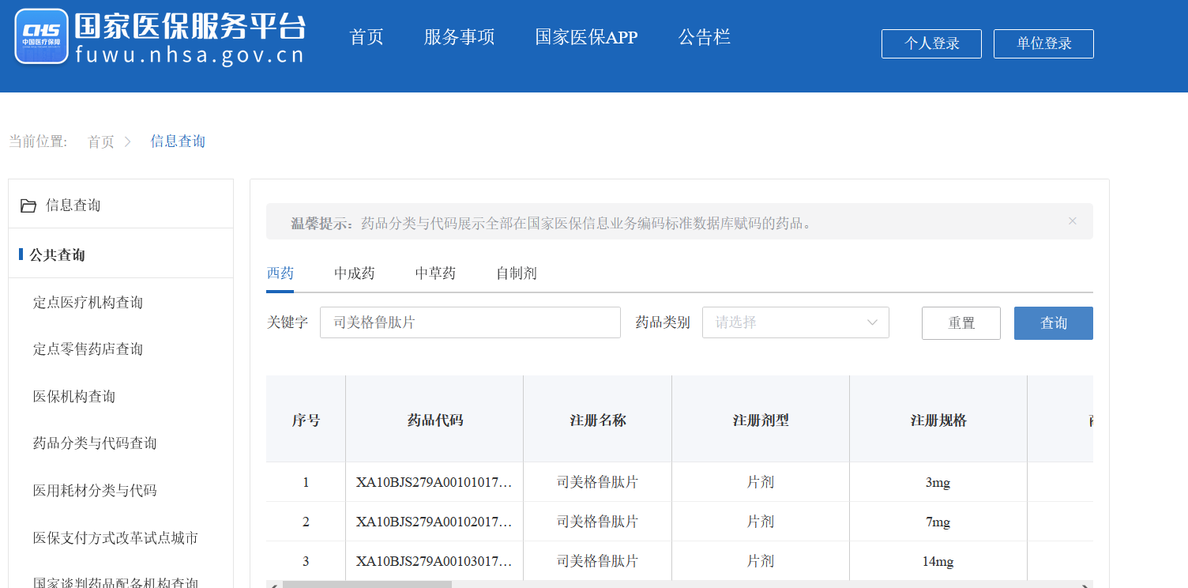Switch to the 中草药 tab

pyautogui.click(x=435, y=273)
